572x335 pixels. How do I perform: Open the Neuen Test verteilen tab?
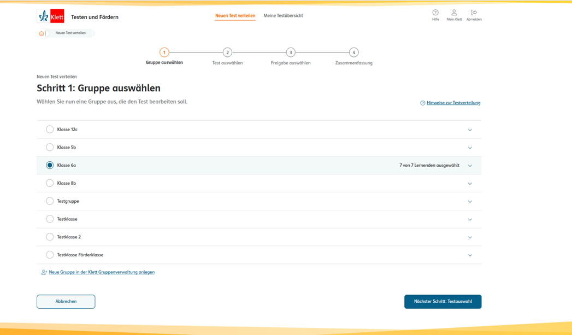click(x=235, y=16)
